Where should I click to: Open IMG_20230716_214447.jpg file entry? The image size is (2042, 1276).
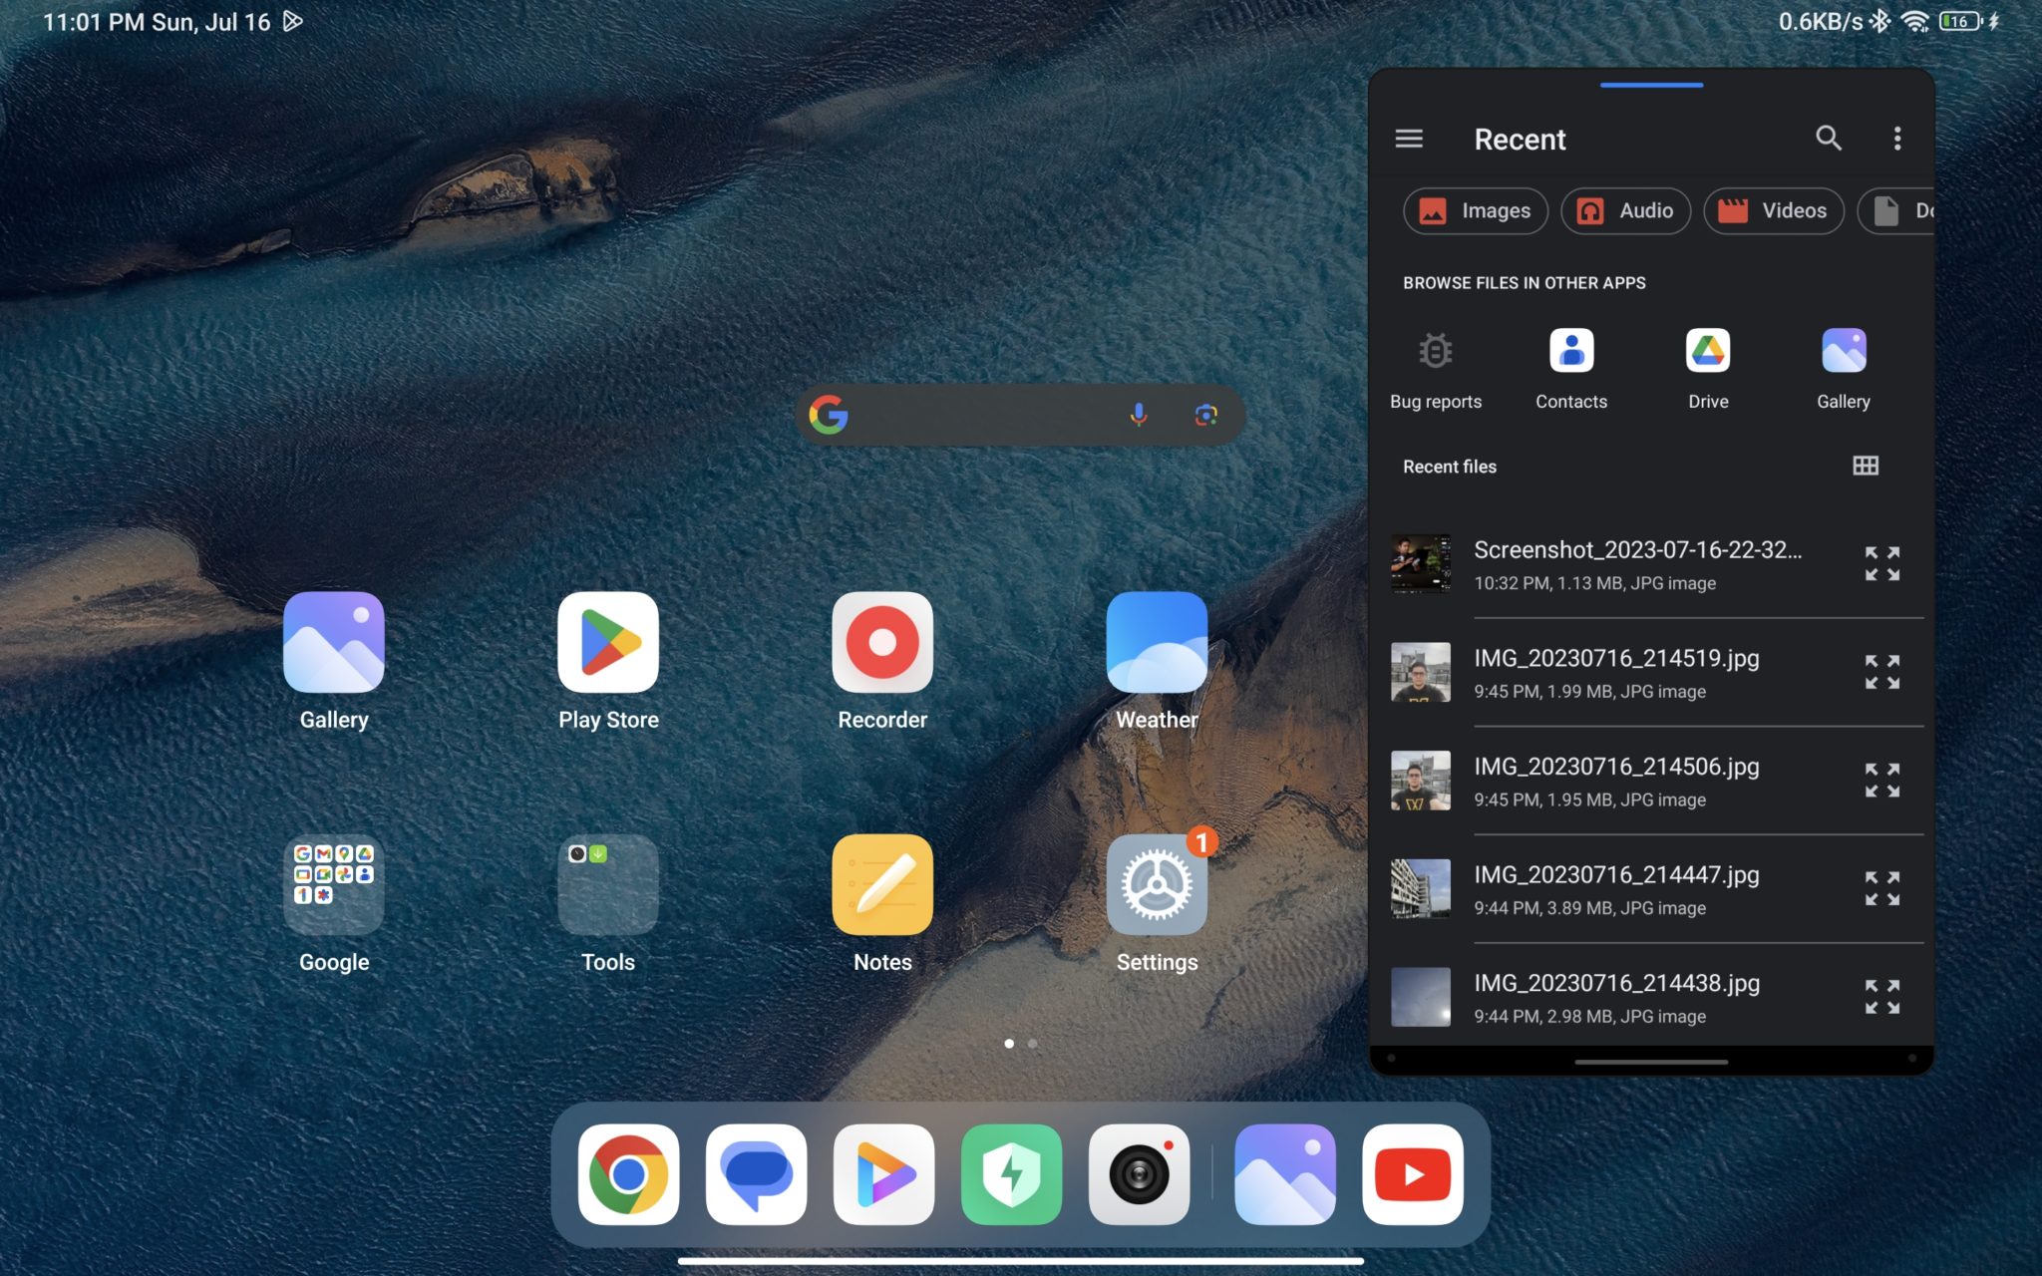click(x=1615, y=889)
